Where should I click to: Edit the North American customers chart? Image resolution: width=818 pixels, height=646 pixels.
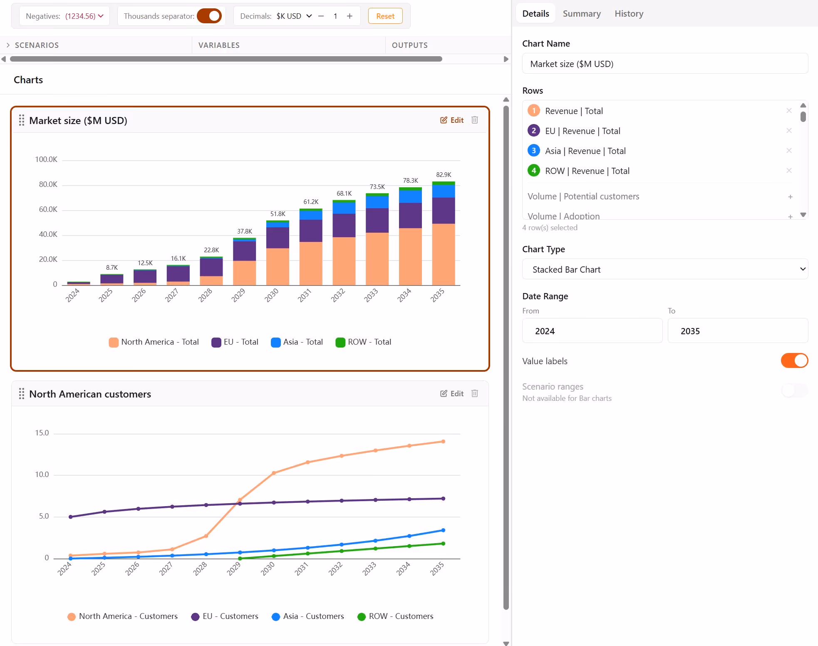click(452, 393)
